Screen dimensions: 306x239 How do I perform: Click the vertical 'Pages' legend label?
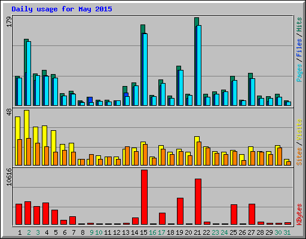click(299, 73)
